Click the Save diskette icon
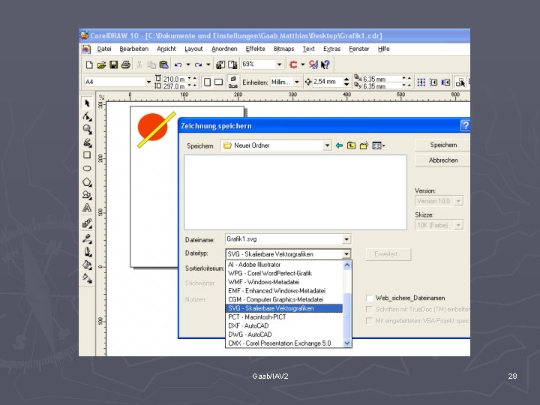The width and height of the screenshot is (540, 405). pyautogui.click(x=113, y=64)
